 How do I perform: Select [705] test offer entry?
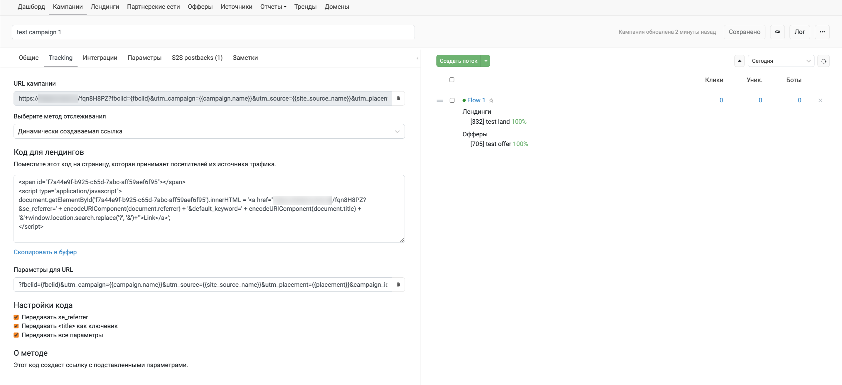pos(499,144)
